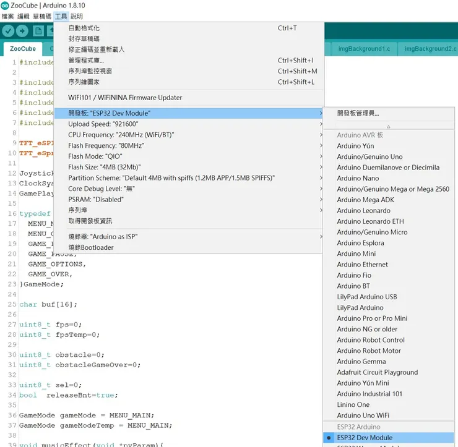
Task: Click the Upload arrow toolbar icon
Action: (22, 31)
